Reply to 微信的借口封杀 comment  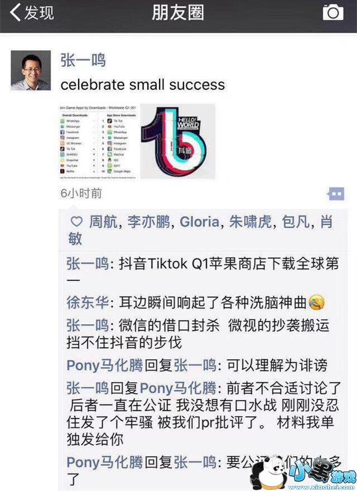[x=198, y=334]
